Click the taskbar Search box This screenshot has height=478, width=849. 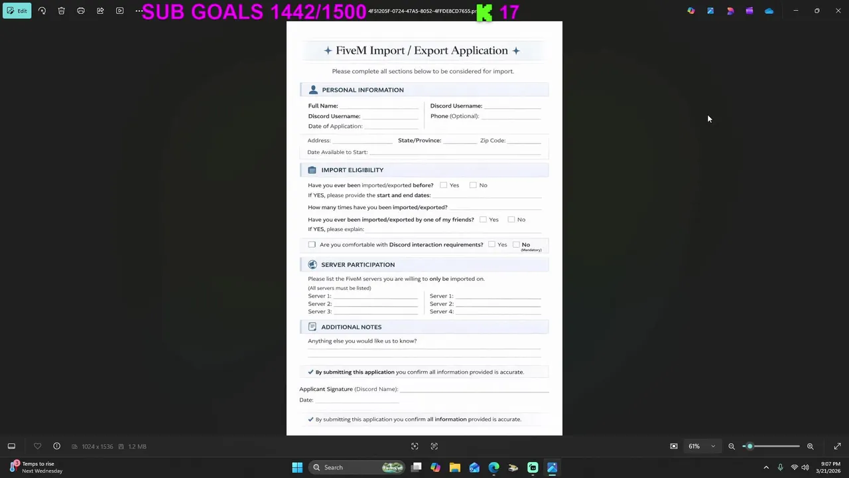pos(358,467)
